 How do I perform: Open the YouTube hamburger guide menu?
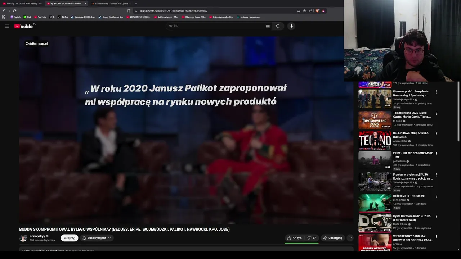click(7, 26)
